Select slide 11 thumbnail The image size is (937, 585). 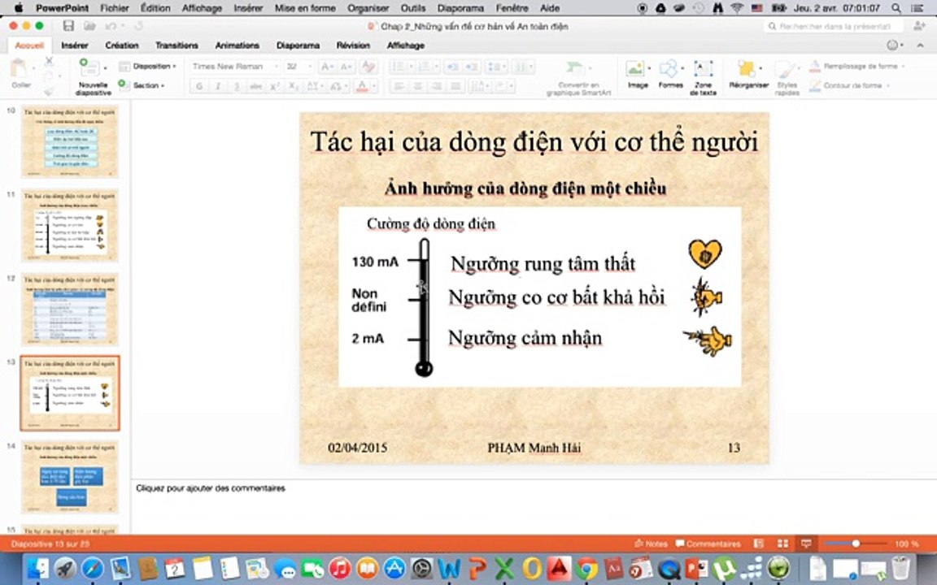tap(70, 226)
